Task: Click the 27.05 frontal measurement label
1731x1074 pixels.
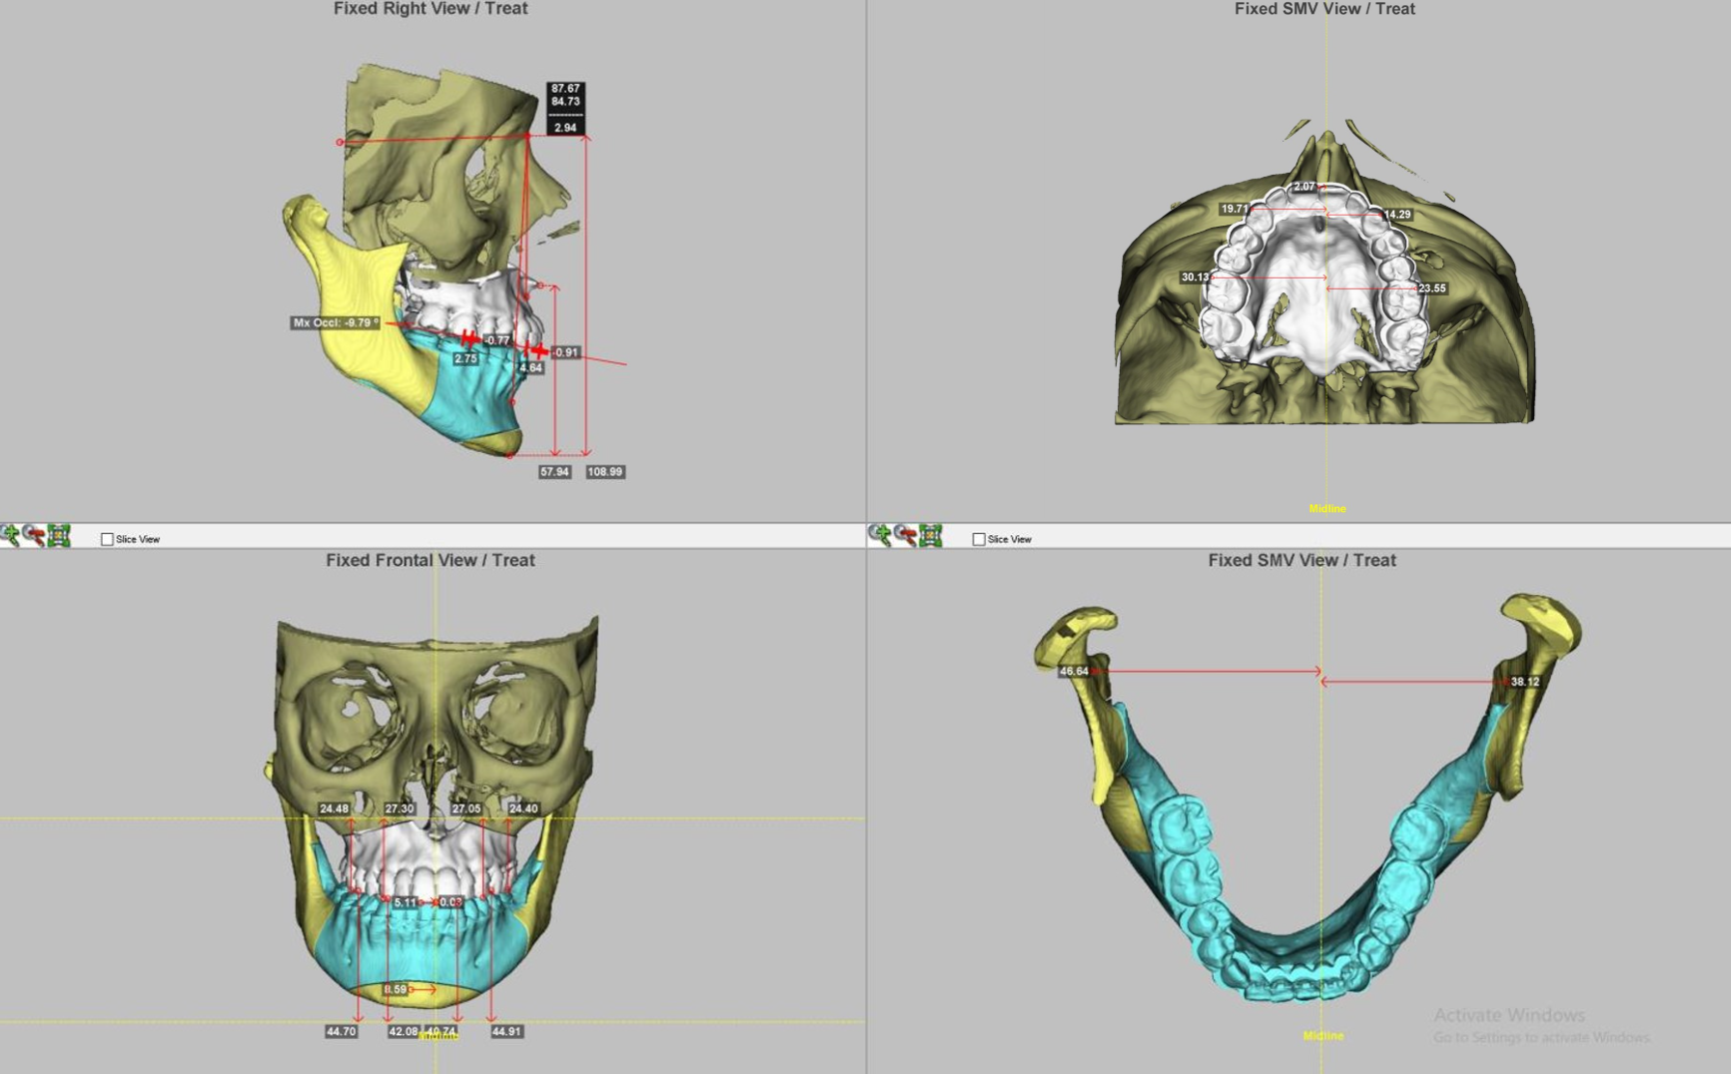Action: coord(466,808)
